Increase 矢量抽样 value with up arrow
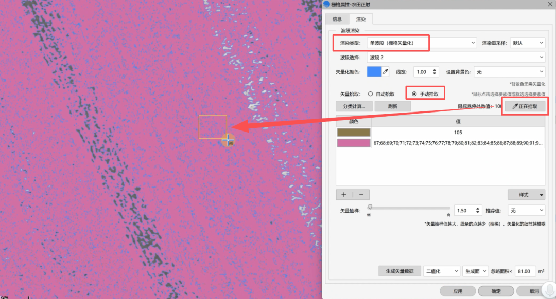Screen dimensions: 556x299 [x=478, y=209]
